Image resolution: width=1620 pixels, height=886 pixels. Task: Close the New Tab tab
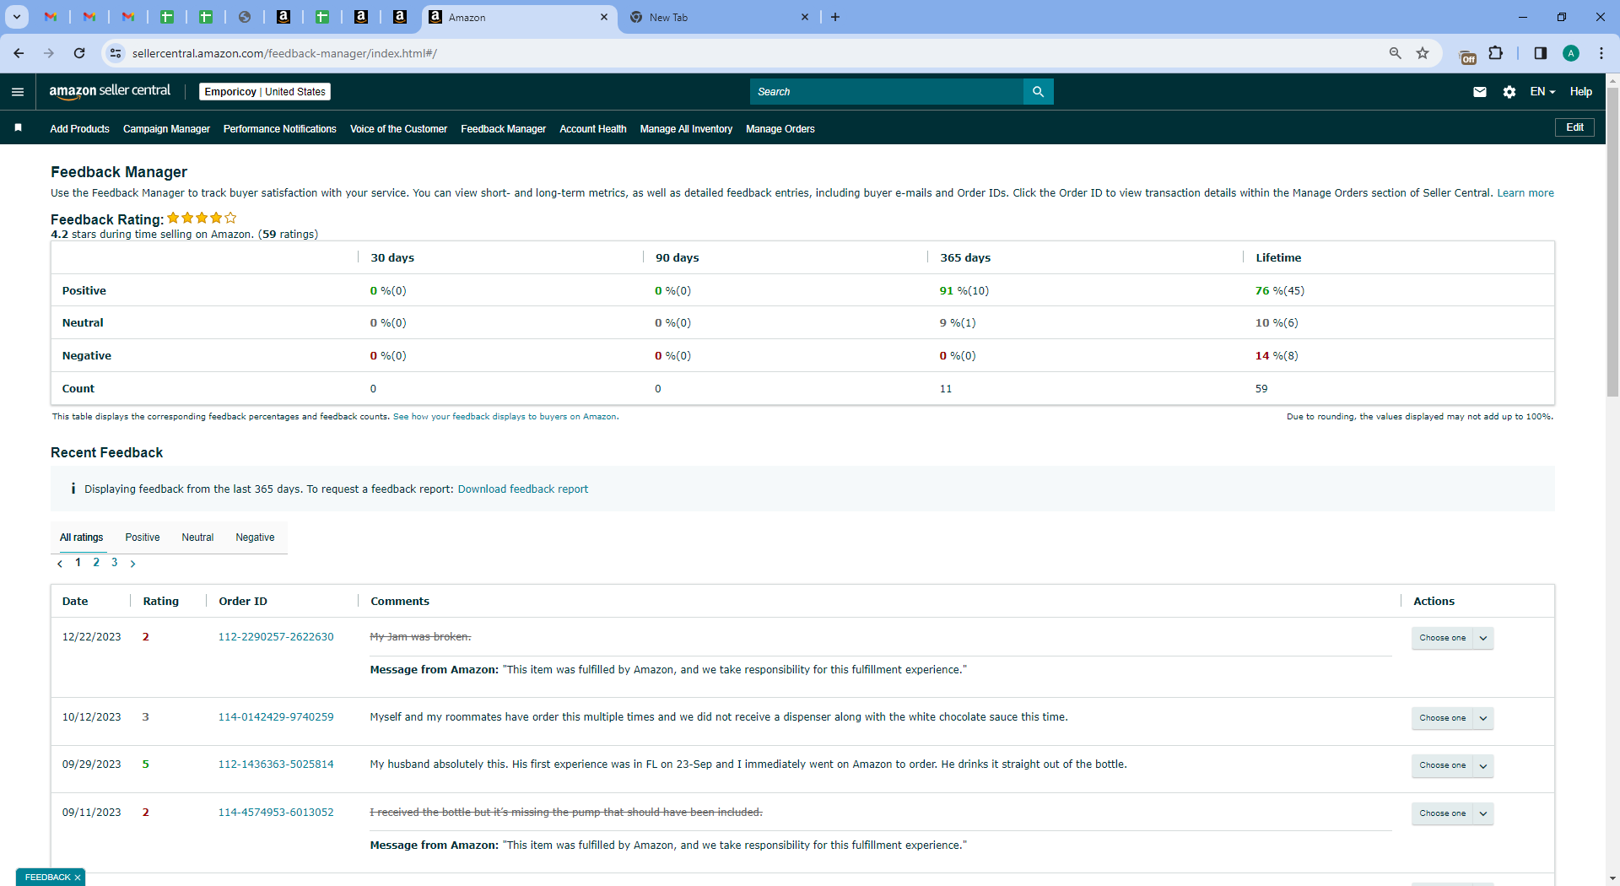pos(805,17)
